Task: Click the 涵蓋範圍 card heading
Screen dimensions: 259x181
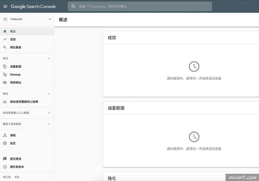Action: click(x=116, y=108)
